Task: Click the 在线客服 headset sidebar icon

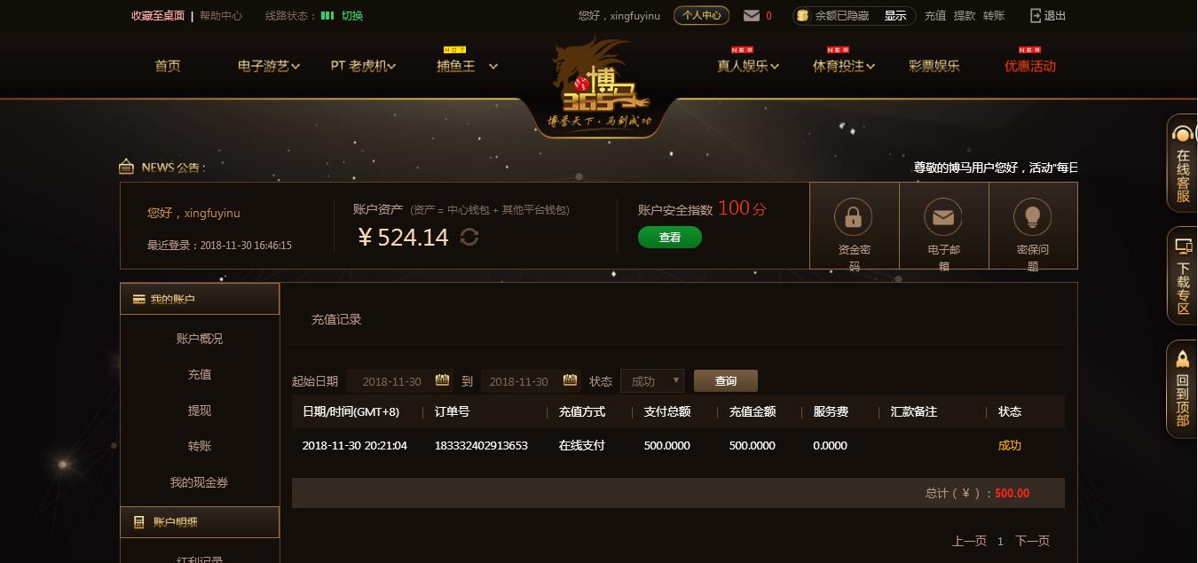Action: pyautogui.click(x=1182, y=135)
